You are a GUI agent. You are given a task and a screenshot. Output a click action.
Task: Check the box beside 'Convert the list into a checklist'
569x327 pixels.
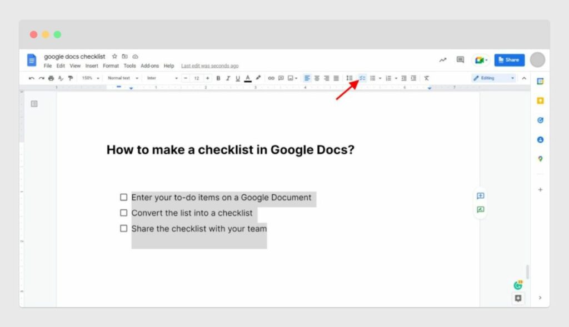pos(123,213)
